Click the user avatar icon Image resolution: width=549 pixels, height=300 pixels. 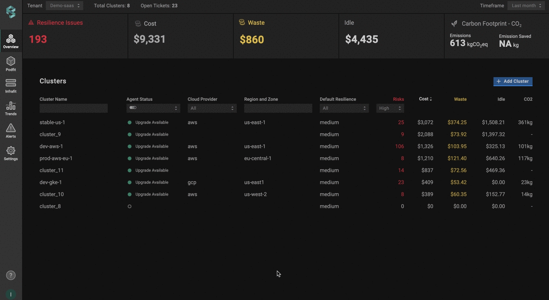[x=11, y=294]
